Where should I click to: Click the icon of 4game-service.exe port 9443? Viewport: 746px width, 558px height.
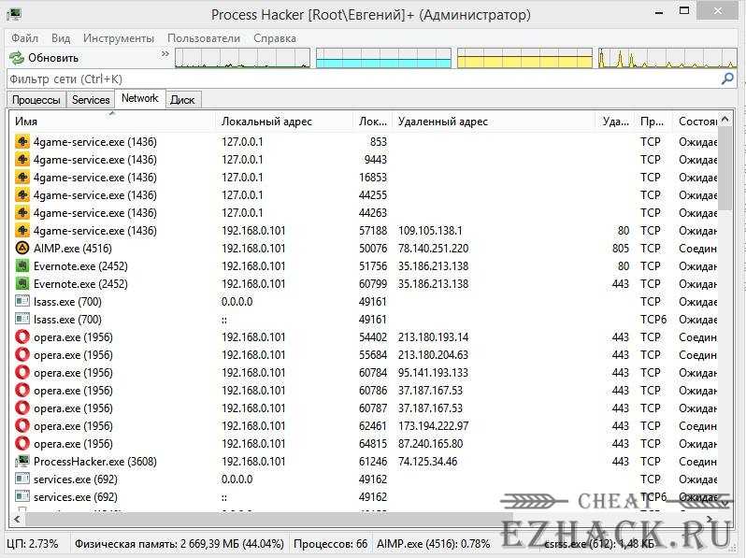point(22,159)
